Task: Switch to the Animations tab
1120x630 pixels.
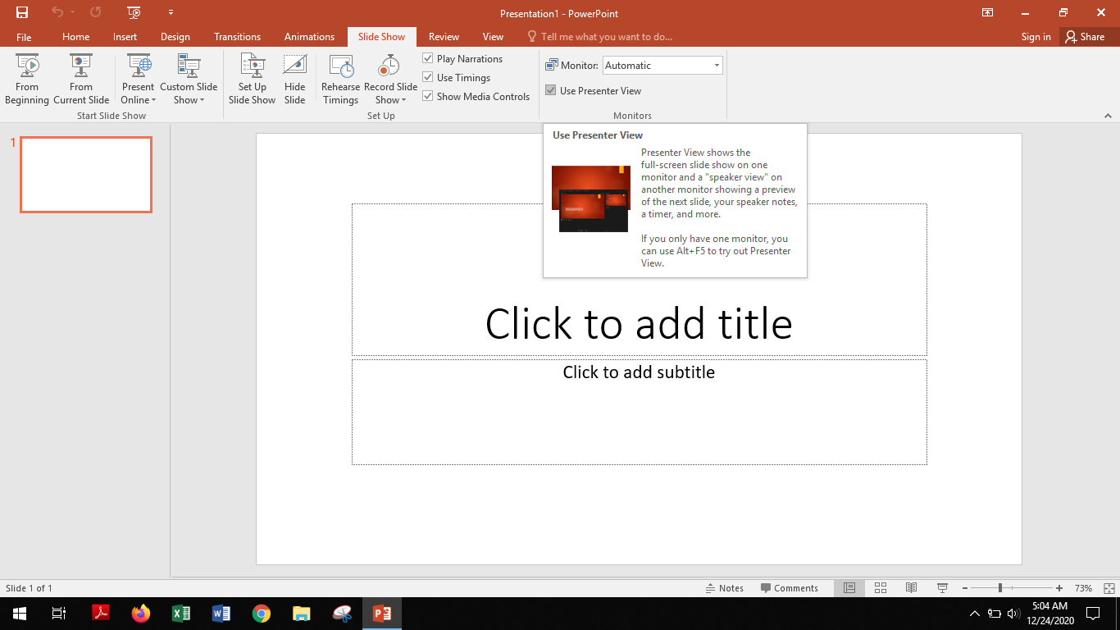Action: (x=309, y=36)
